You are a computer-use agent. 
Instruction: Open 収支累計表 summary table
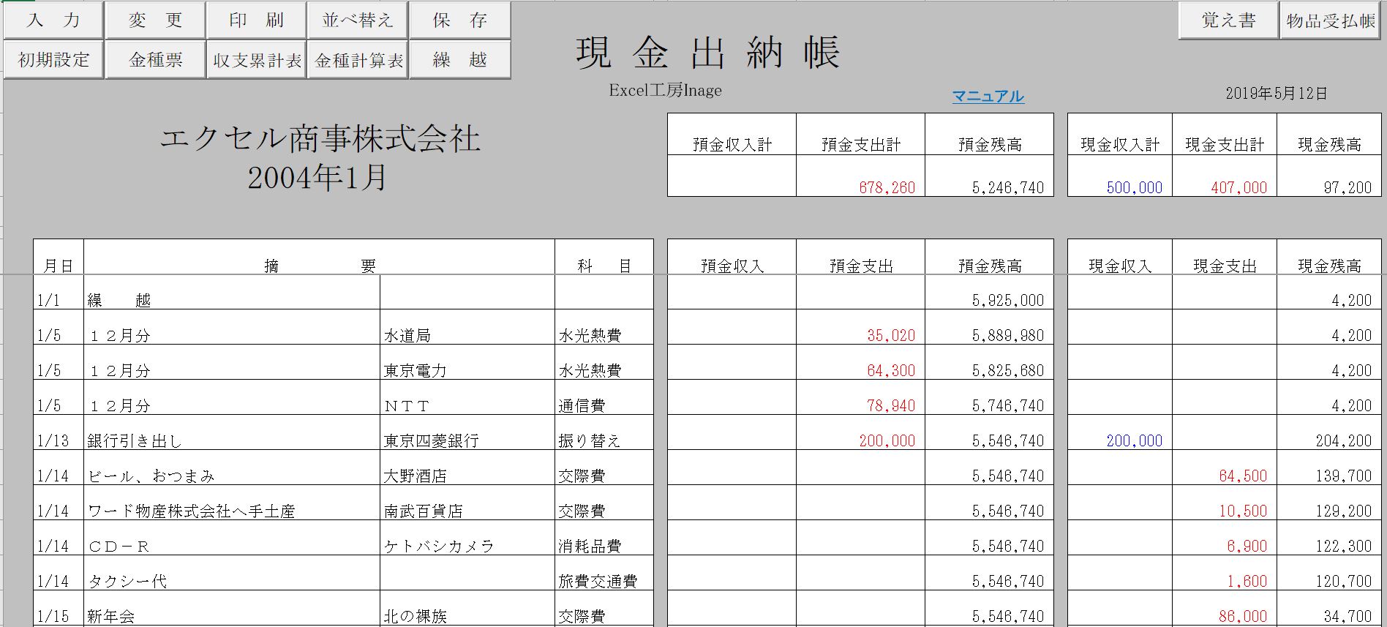point(256,60)
